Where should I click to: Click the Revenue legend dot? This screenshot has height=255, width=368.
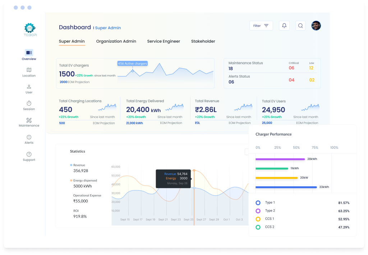(71, 165)
